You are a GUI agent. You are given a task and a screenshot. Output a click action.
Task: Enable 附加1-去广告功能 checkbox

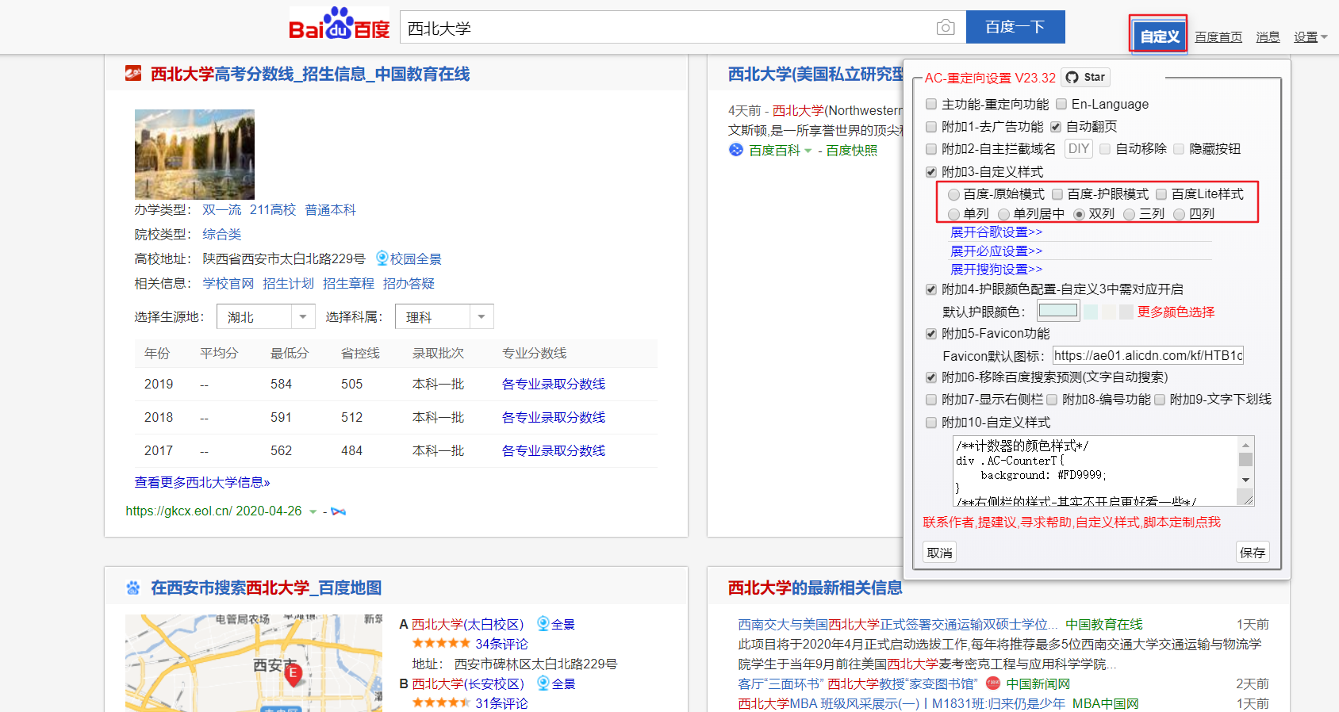coord(931,126)
